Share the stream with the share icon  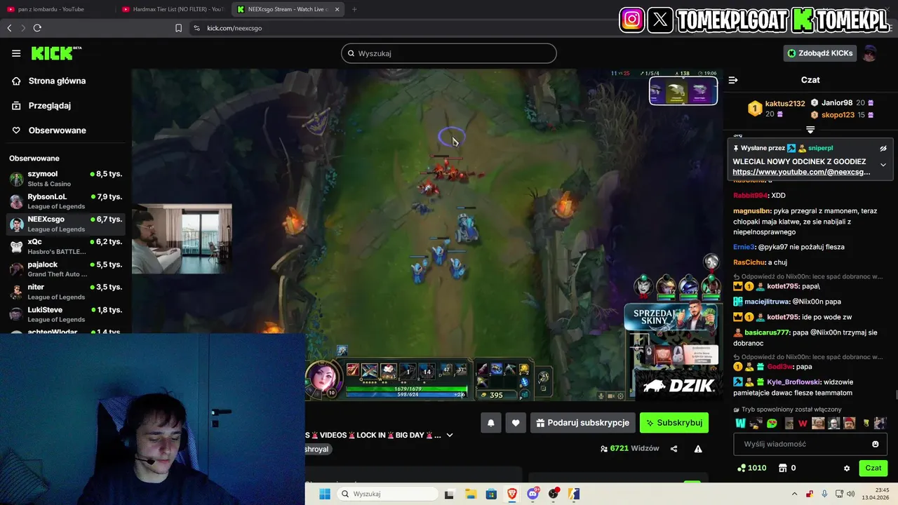674,449
